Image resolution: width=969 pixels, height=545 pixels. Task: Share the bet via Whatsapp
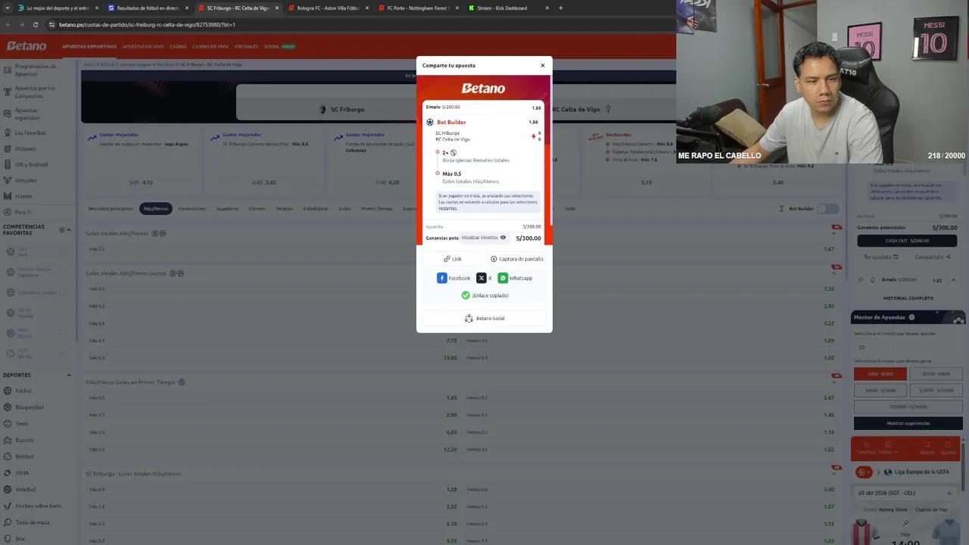tap(515, 278)
